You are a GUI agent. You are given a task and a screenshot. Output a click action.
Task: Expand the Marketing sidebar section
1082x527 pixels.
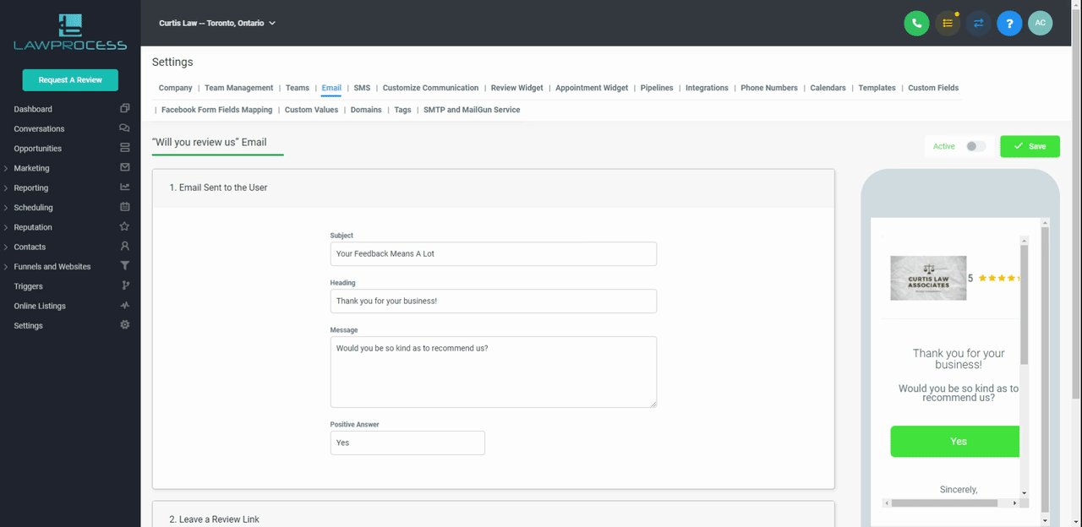[31, 168]
